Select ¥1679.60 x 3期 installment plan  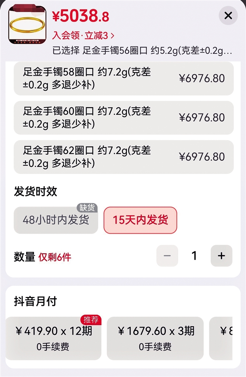pos(155,338)
